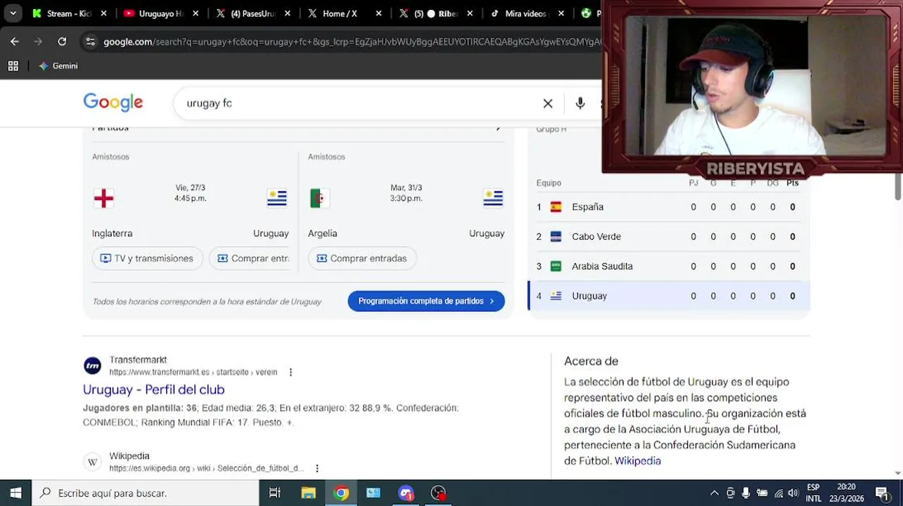
Task: Clear the search query with the X
Action: pyautogui.click(x=548, y=103)
